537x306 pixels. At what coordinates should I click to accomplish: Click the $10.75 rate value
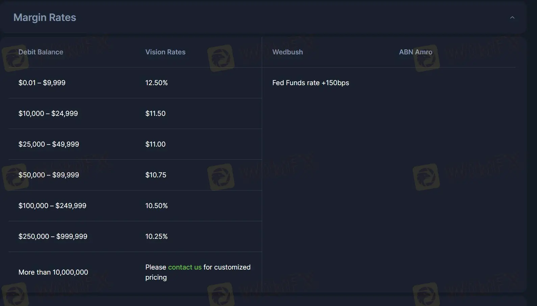156,175
